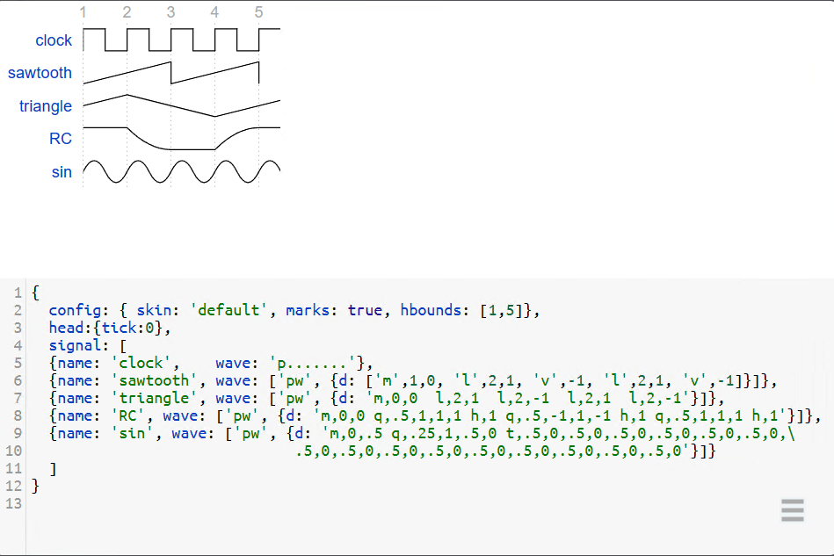
Task: Click cycle marker number 3 above the waveform
Action: (170, 12)
